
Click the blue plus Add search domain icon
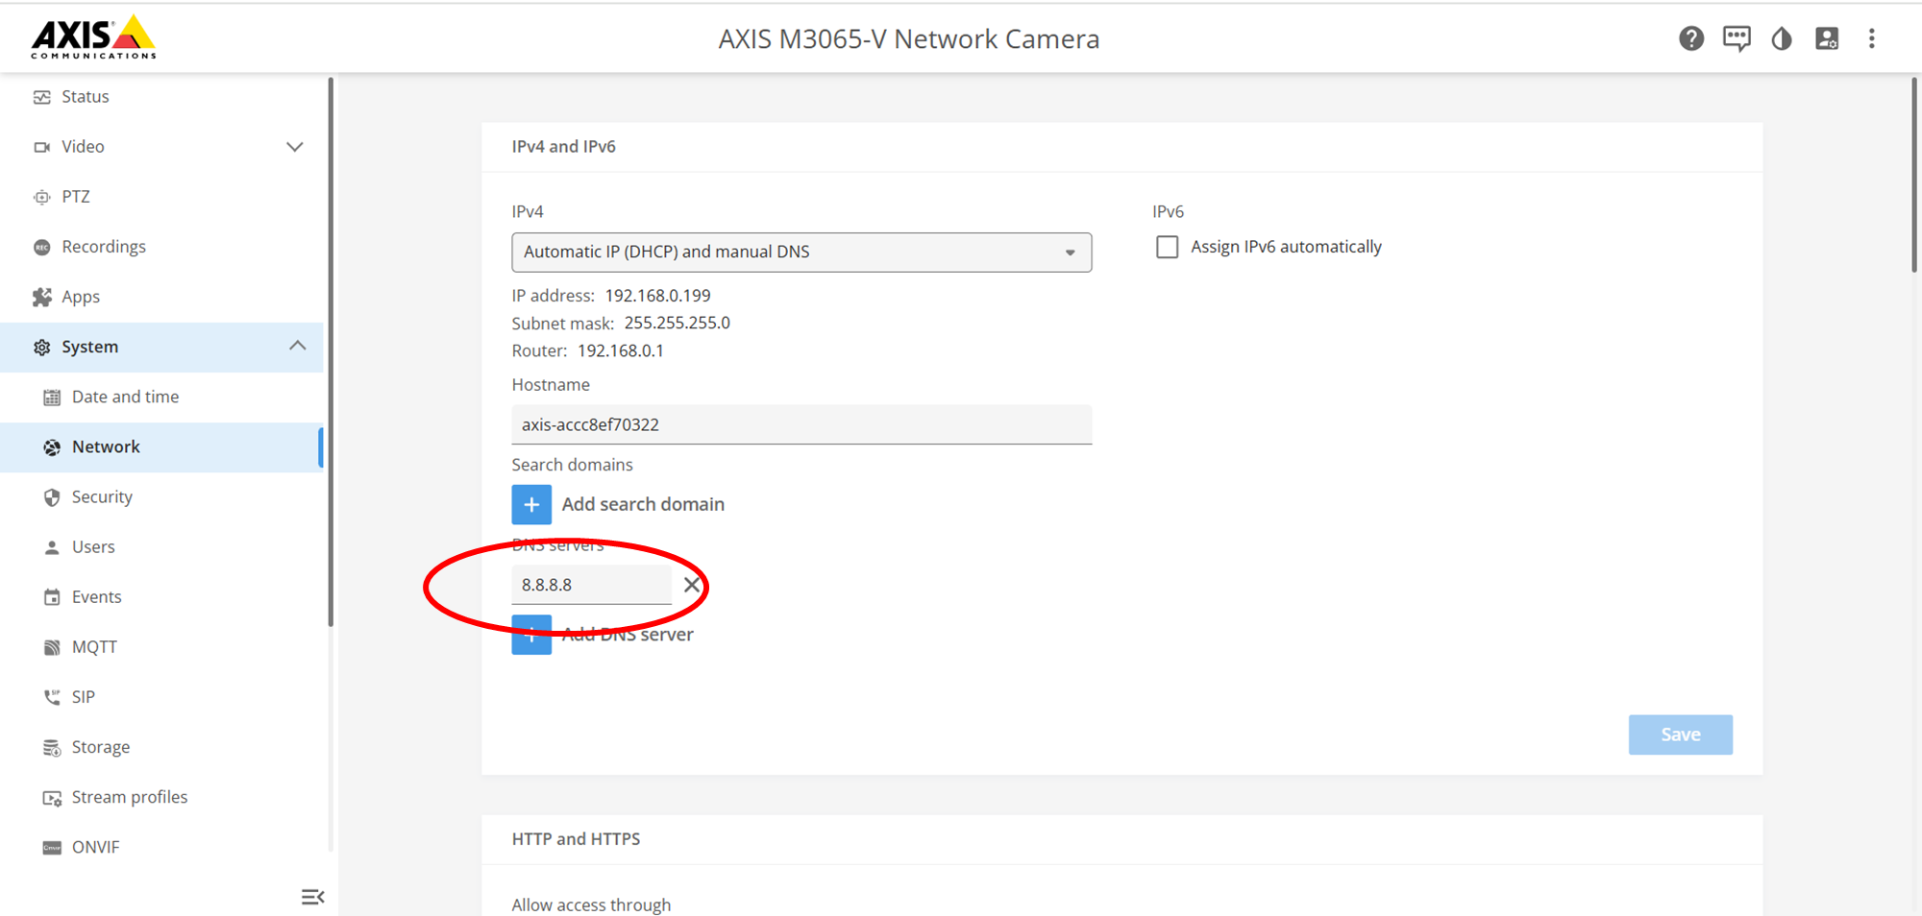coord(531,505)
